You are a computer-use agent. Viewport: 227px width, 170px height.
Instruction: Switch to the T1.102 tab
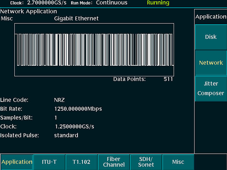(x=81, y=162)
